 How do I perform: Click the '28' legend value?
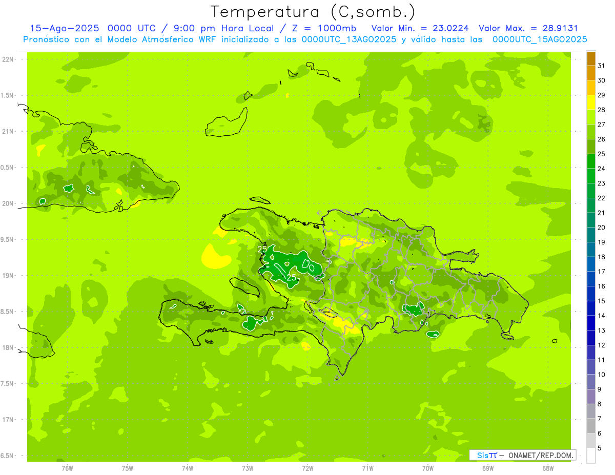[602, 110]
